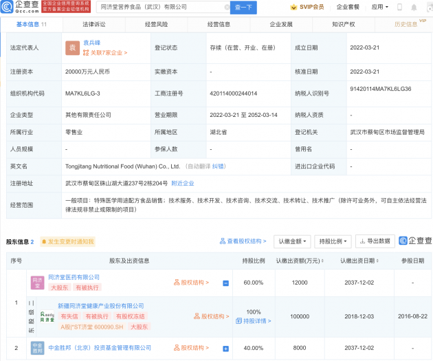This screenshot has height=361, width=433.
Task: Switch to the 法律诉讼 tab
Action: tap(94, 23)
